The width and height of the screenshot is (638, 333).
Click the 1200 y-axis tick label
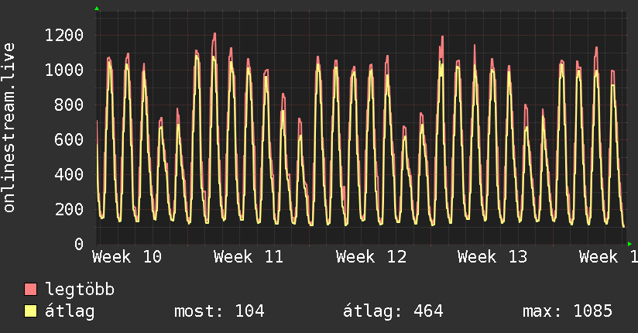pos(64,36)
